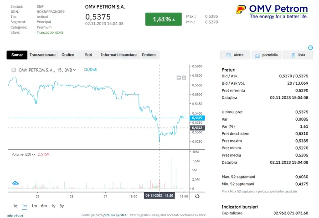The width and height of the screenshot is (319, 218).
Task: Click the ISIN value ROSNPPACNOR9
Action: coord(51,12)
